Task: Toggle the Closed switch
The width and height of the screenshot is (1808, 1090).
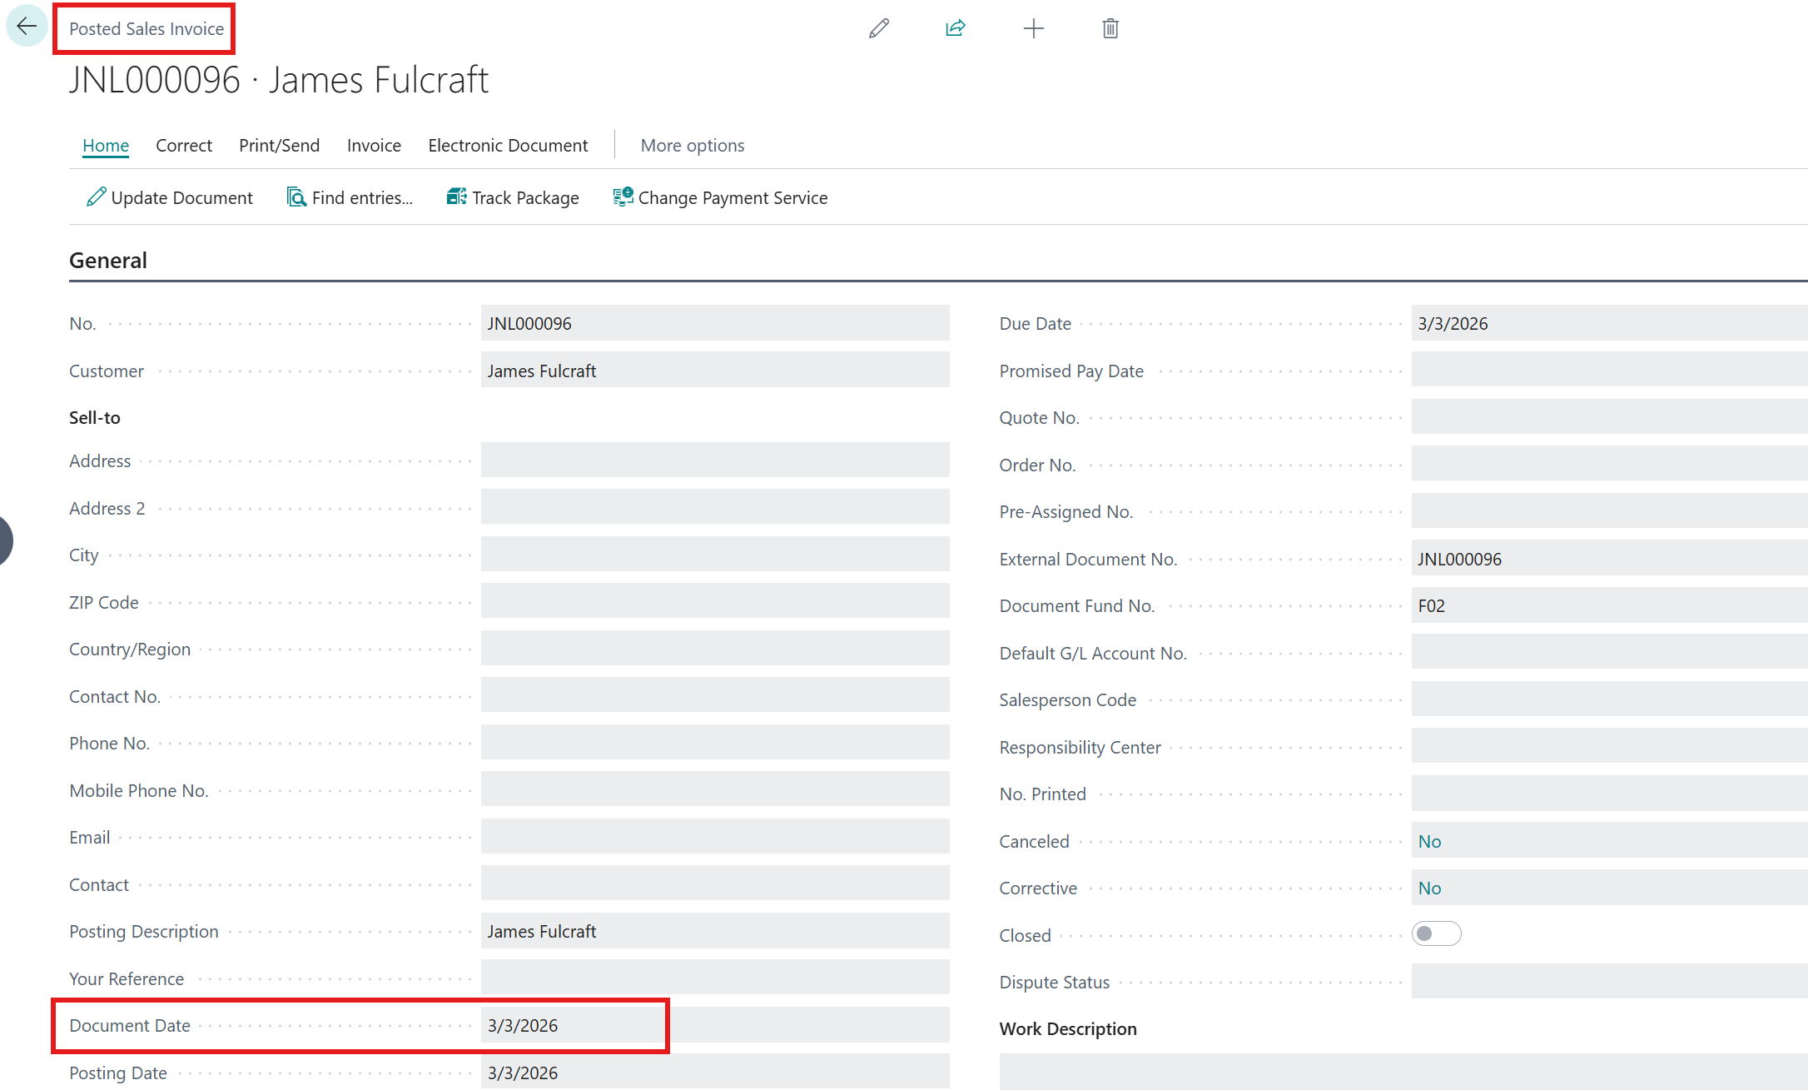Action: [x=1436, y=934]
